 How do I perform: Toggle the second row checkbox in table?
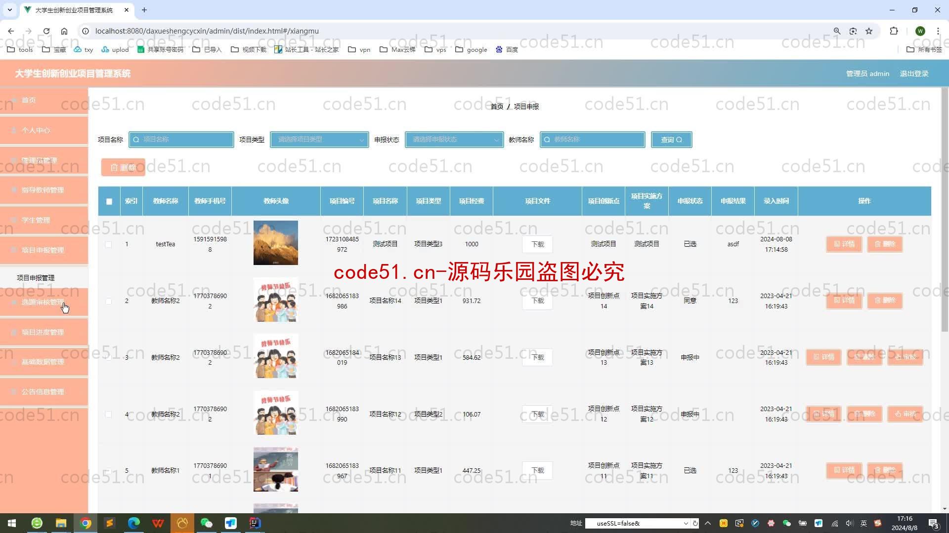pyautogui.click(x=109, y=301)
